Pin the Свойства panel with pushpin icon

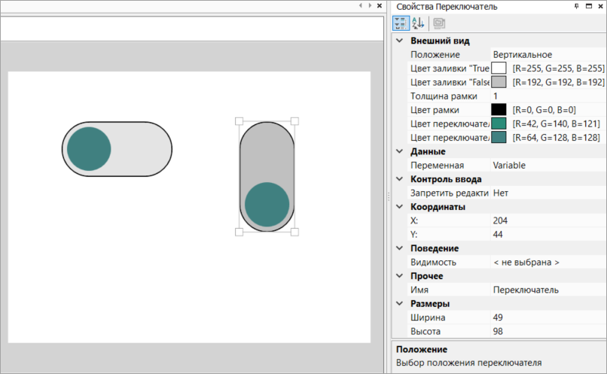[576, 6]
